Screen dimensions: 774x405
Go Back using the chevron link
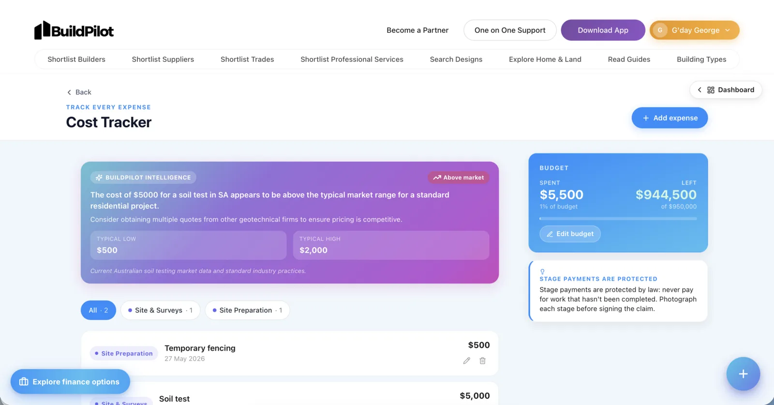[x=79, y=92]
